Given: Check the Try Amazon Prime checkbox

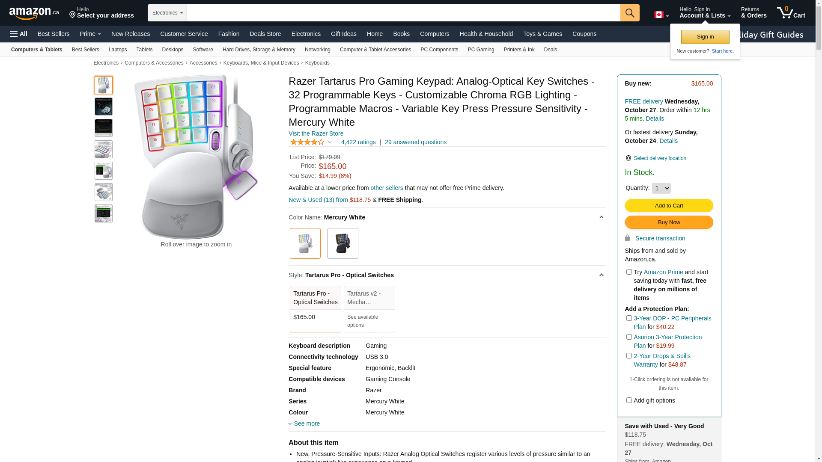Looking at the screenshot, I should click(x=628, y=272).
